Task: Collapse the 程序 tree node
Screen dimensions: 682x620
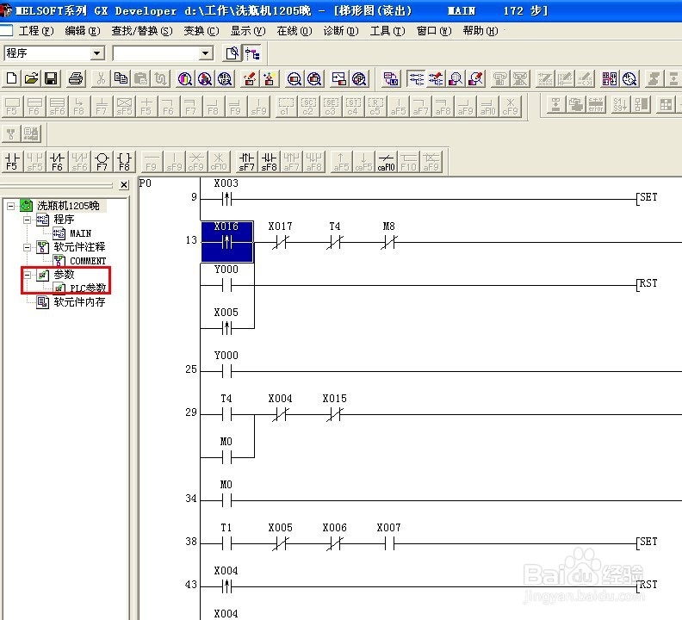Action: click(27, 220)
